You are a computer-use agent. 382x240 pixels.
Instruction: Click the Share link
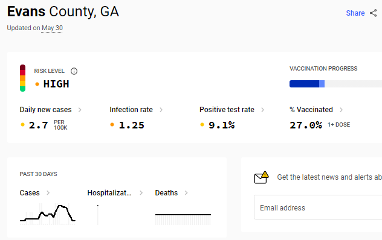pyautogui.click(x=355, y=13)
